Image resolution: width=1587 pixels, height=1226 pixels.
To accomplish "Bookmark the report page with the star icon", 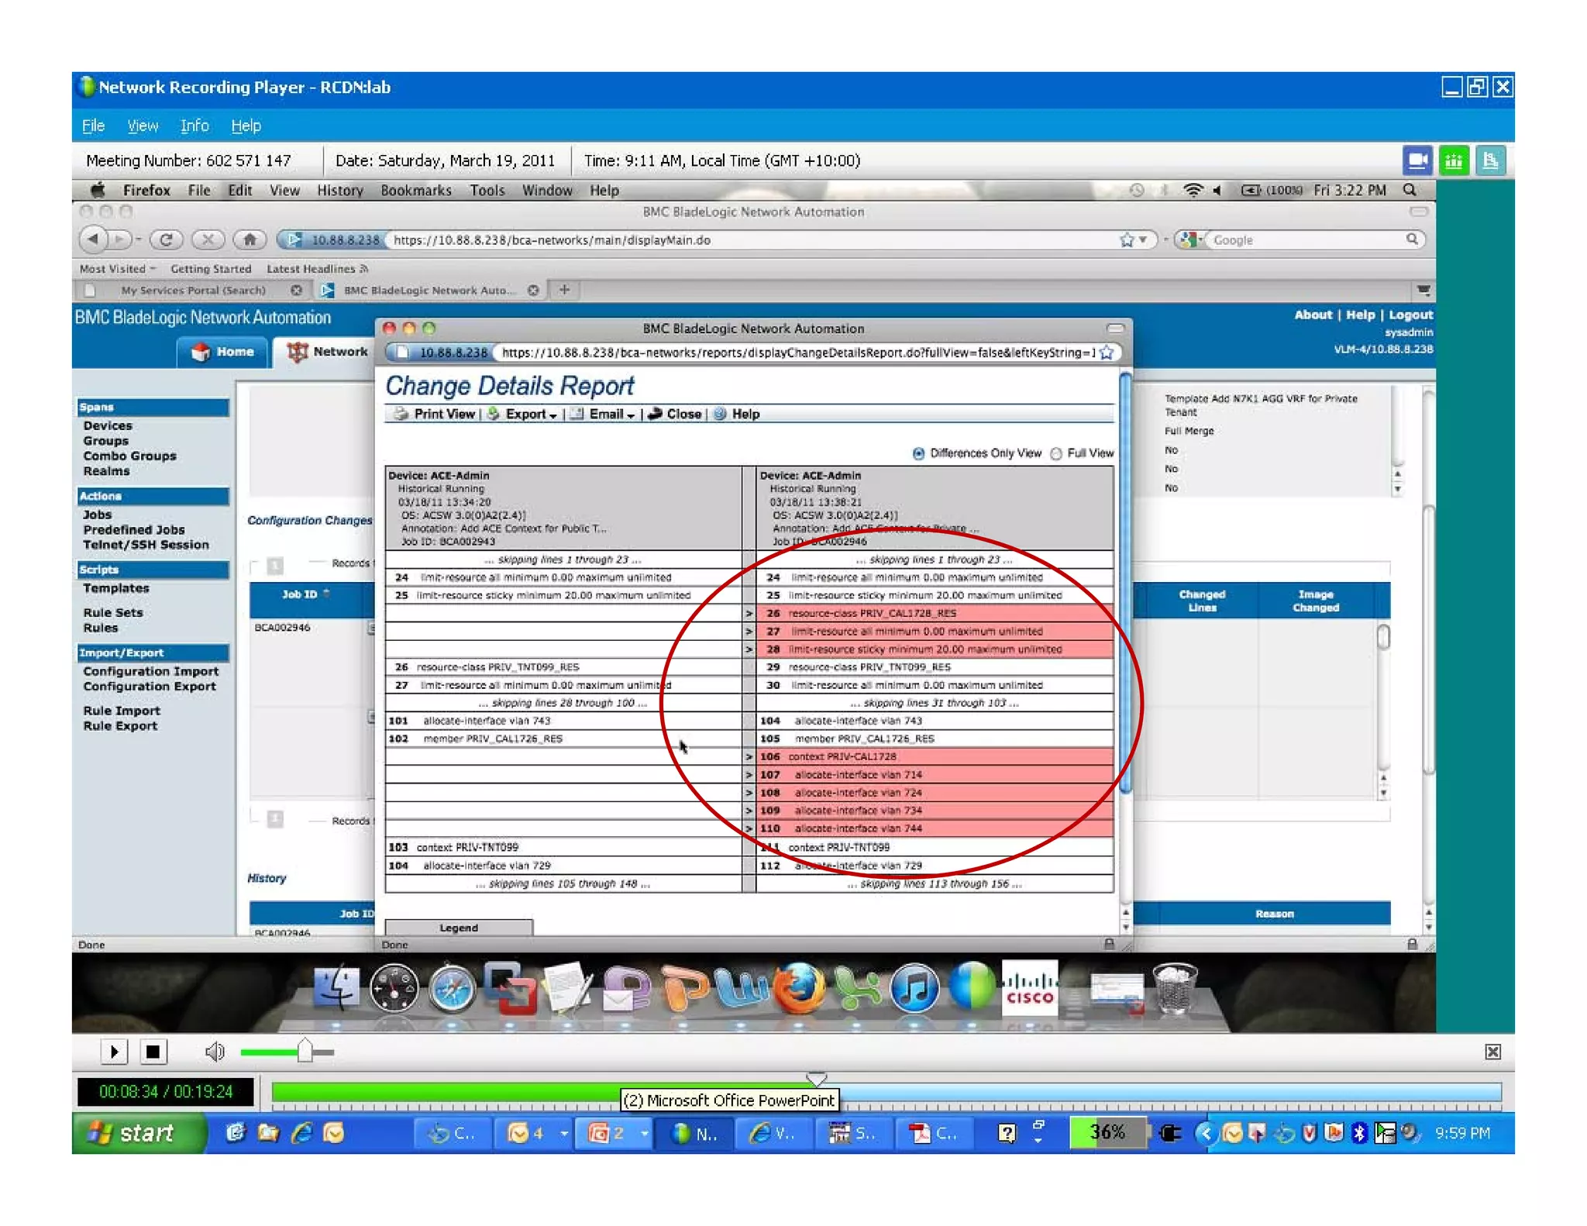I will click(x=1107, y=353).
